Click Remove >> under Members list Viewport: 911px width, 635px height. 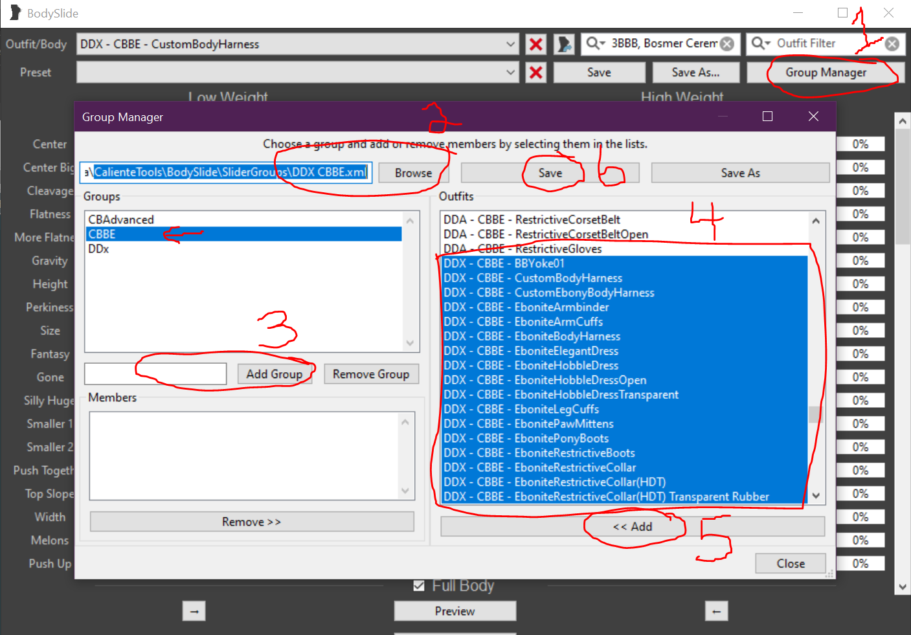(252, 522)
